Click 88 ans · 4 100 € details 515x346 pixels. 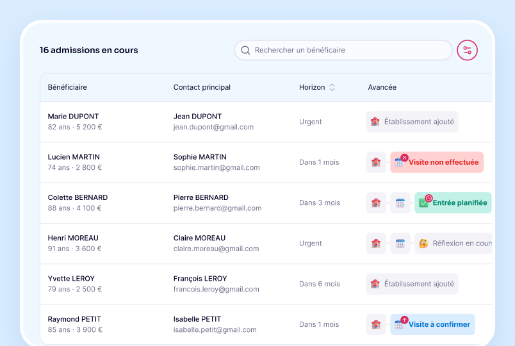coord(74,208)
